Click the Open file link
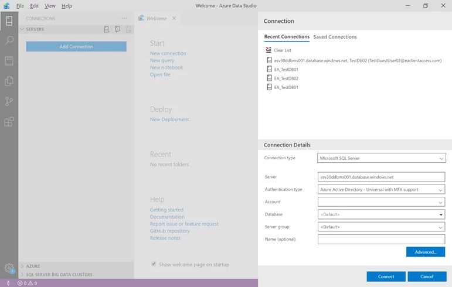452x287 pixels. [x=160, y=74]
